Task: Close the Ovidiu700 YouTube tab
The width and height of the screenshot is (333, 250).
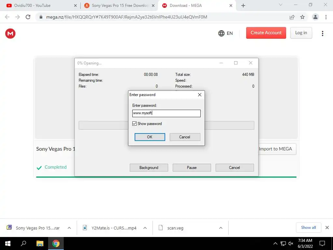Action: [x=75, y=6]
